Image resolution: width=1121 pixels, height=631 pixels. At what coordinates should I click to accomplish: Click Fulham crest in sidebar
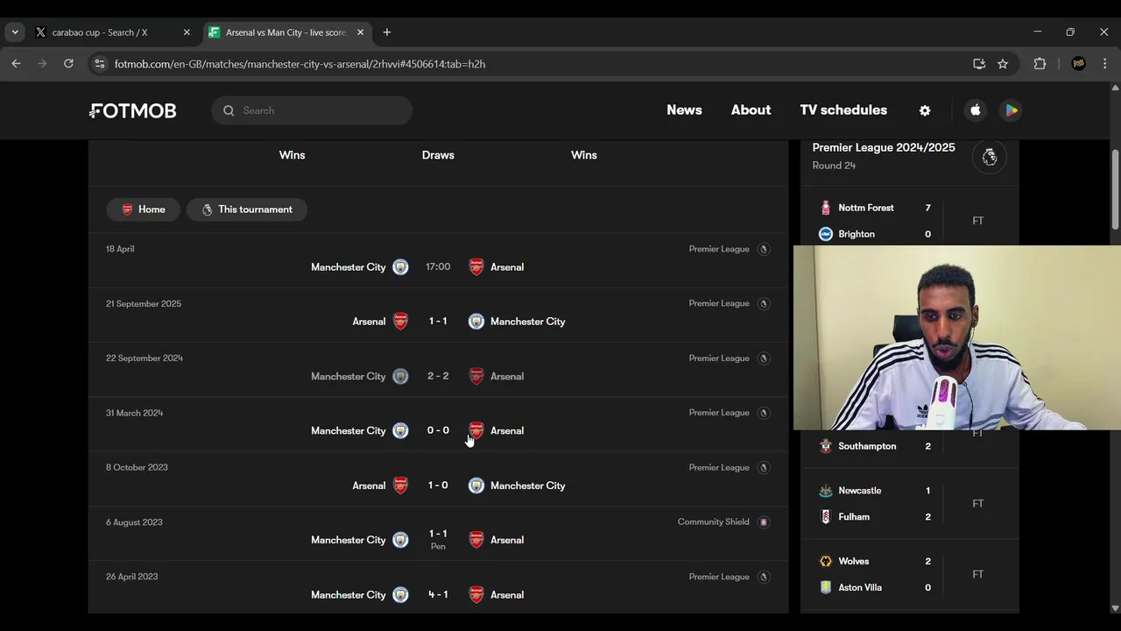tap(825, 517)
